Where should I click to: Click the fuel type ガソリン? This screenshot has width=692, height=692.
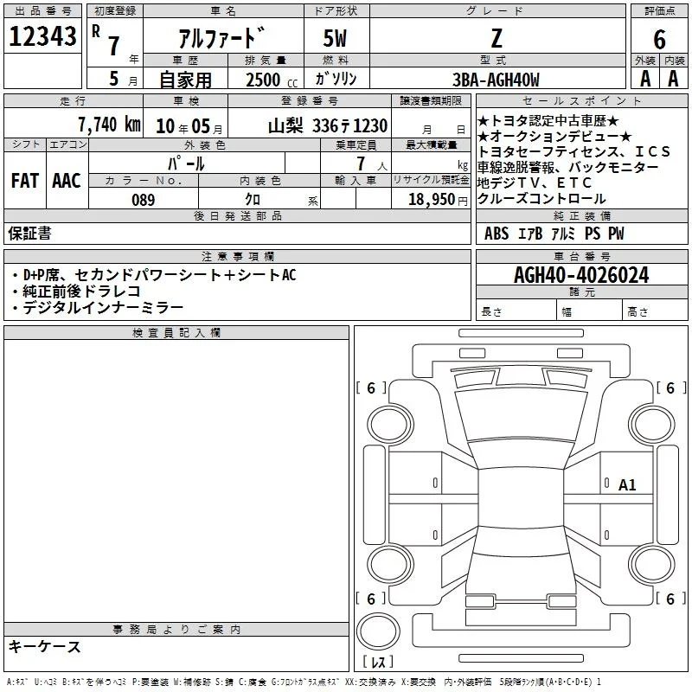[336, 79]
